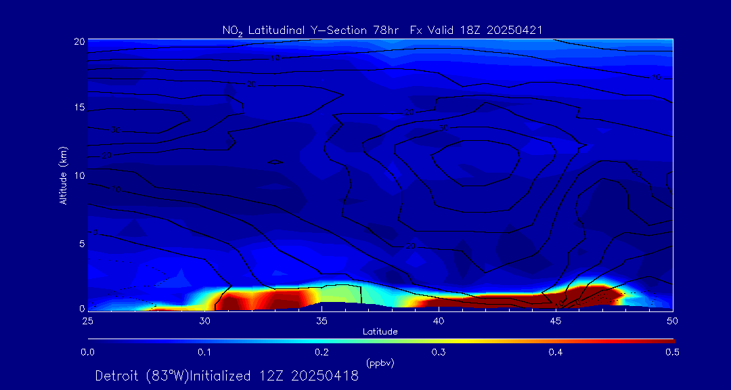Click the 15 tick on the altitude axis

tap(79, 108)
